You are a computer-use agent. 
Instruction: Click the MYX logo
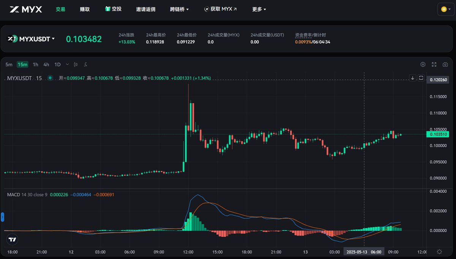pyautogui.click(x=26, y=9)
